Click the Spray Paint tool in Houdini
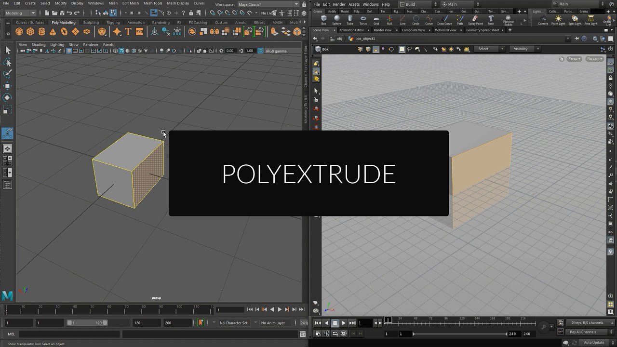 [475, 20]
